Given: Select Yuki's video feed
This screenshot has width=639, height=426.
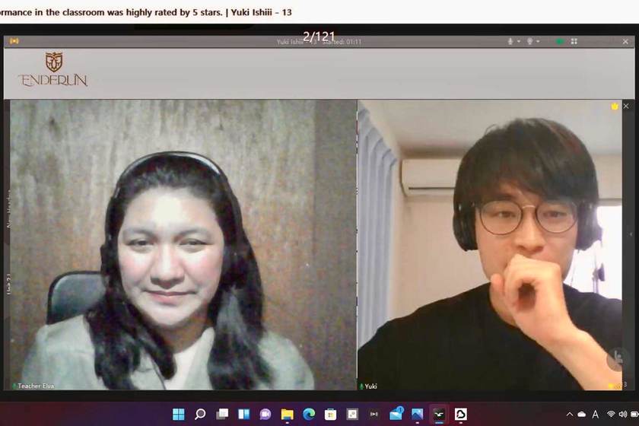Looking at the screenshot, I should pyautogui.click(x=491, y=243).
